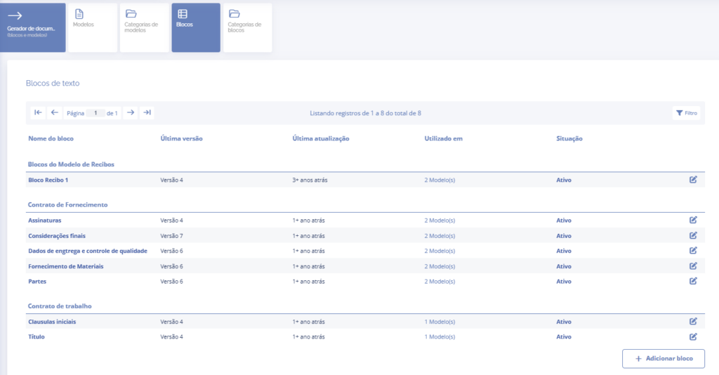
Task: Open the Filtro filter options
Action: (x=686, y=113)
